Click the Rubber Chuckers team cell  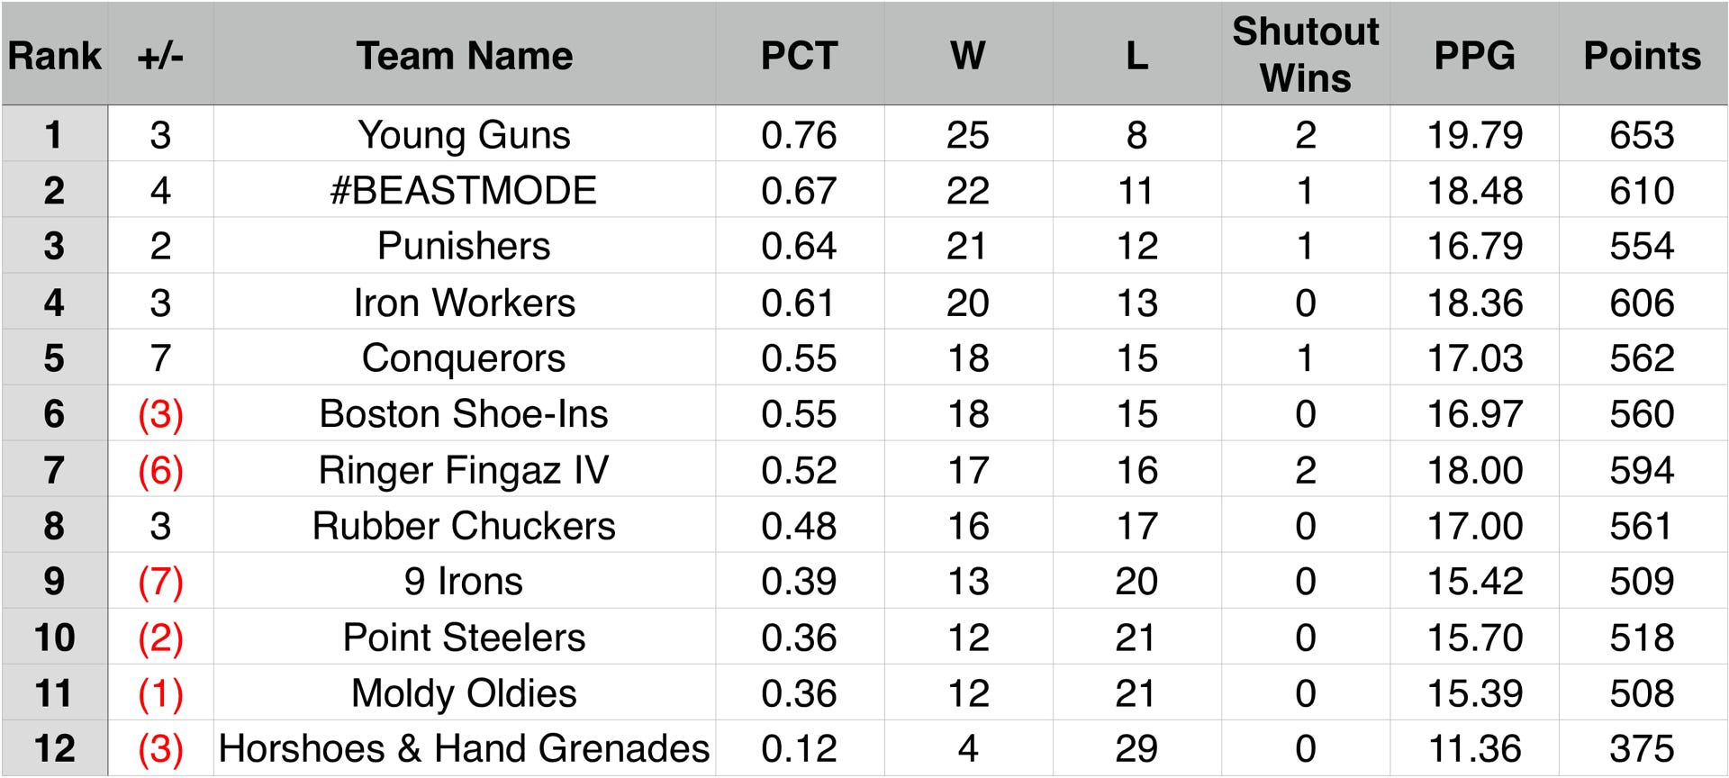click(464, 526)
